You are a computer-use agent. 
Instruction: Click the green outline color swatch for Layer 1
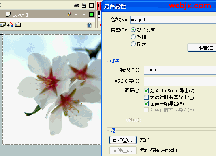pyautogui.click(x=91, y=15)
